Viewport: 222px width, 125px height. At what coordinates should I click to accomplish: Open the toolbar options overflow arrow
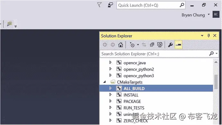15,26
